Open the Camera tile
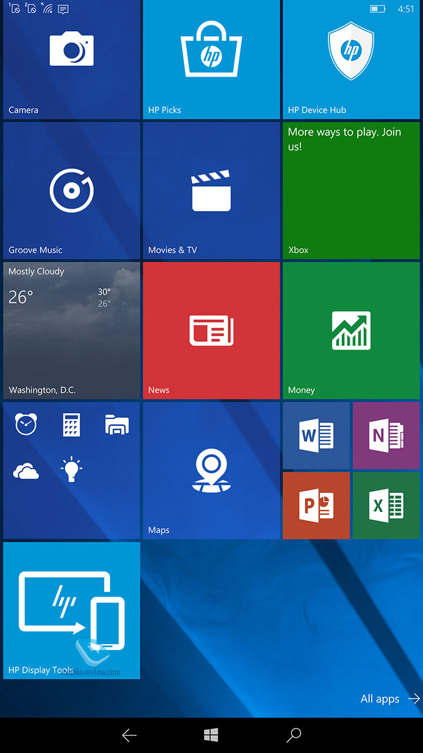The height and width of the screenshot is (753, 423). point(72,59)
